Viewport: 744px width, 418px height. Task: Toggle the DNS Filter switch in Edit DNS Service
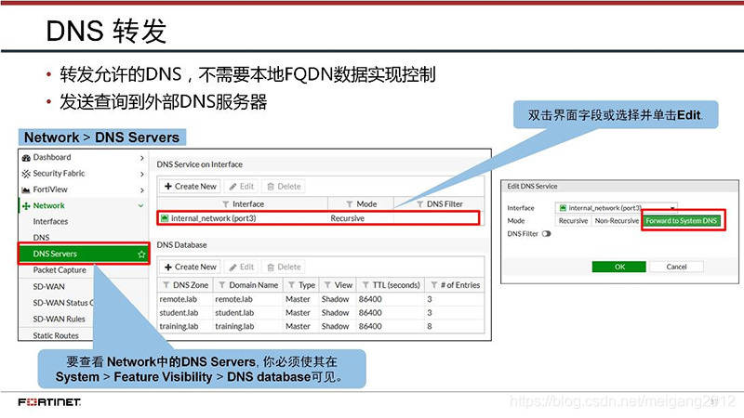click(x=547, y=234)
